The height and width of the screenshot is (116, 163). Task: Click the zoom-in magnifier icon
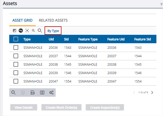[x=33, y=31]
